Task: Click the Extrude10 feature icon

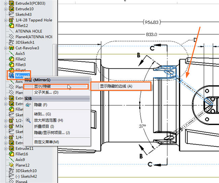Action: [11, 9]
